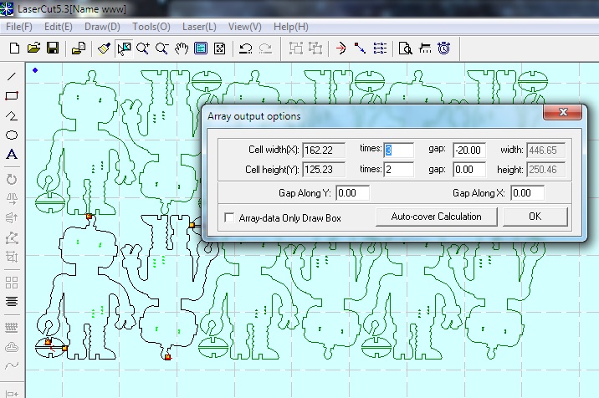Image resolution: width=599 pixels, height=398 pixels.
Task: Click the curve smoothing tool icon
Action: (12, 366)
